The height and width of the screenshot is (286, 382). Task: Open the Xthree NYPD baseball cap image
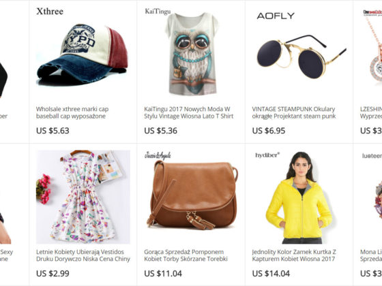(83, 54)
